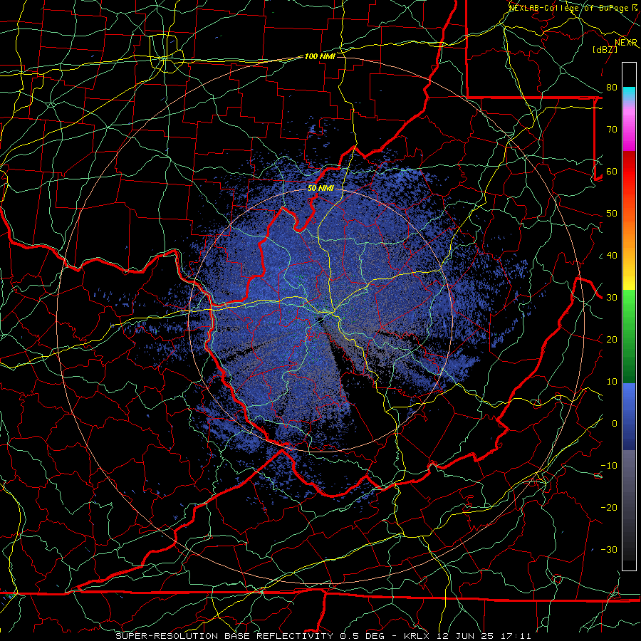The height and width of the screenshot is (641, 641).
Task: Click the 40 dBZ scale value
Action: tap(612, 256)
